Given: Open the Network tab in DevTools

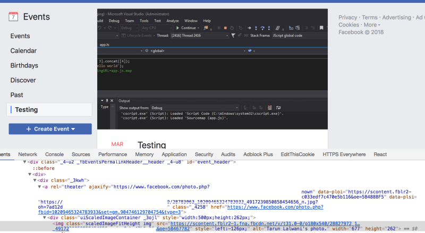Looking at the screenshot, I should click(x=28, y=154).
